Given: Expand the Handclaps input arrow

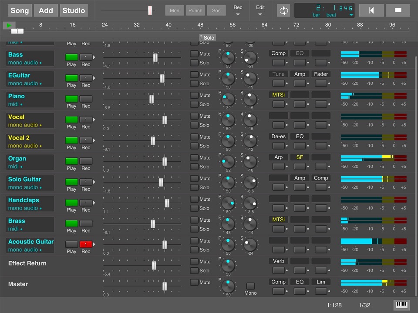Looking at the screenshot, I should [x=94, y=203].
